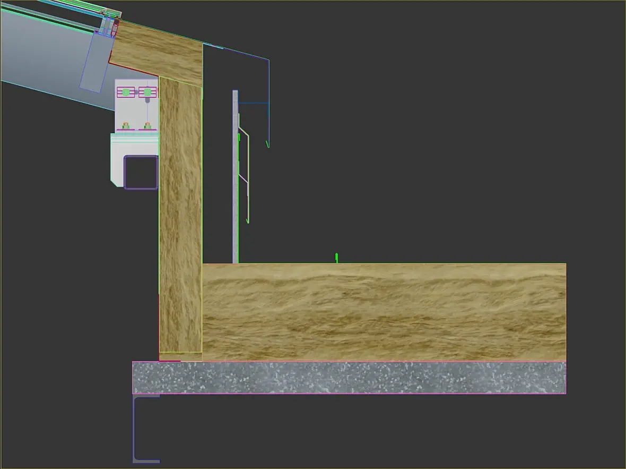
Task: Select the small green marker atop the insulation
Action: click(x=336, y=258)
